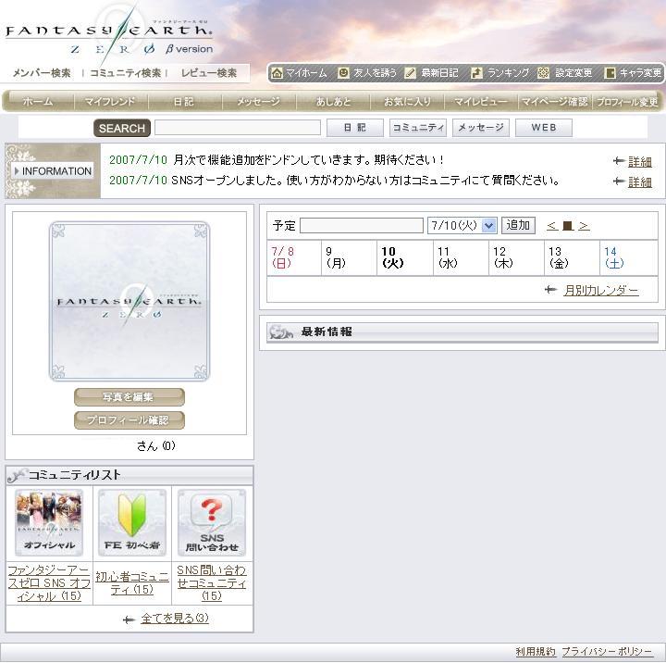Open 設定変更 with the gear icon
The height and width of the screenshot is (663, 666).
click(x=544, y=73)
